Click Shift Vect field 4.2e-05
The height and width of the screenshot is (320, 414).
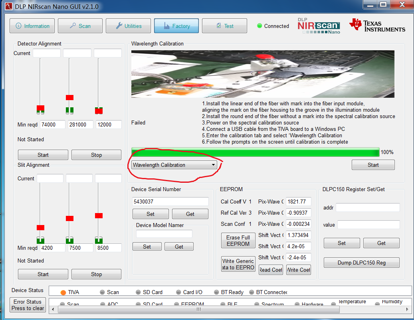[298, 246]
